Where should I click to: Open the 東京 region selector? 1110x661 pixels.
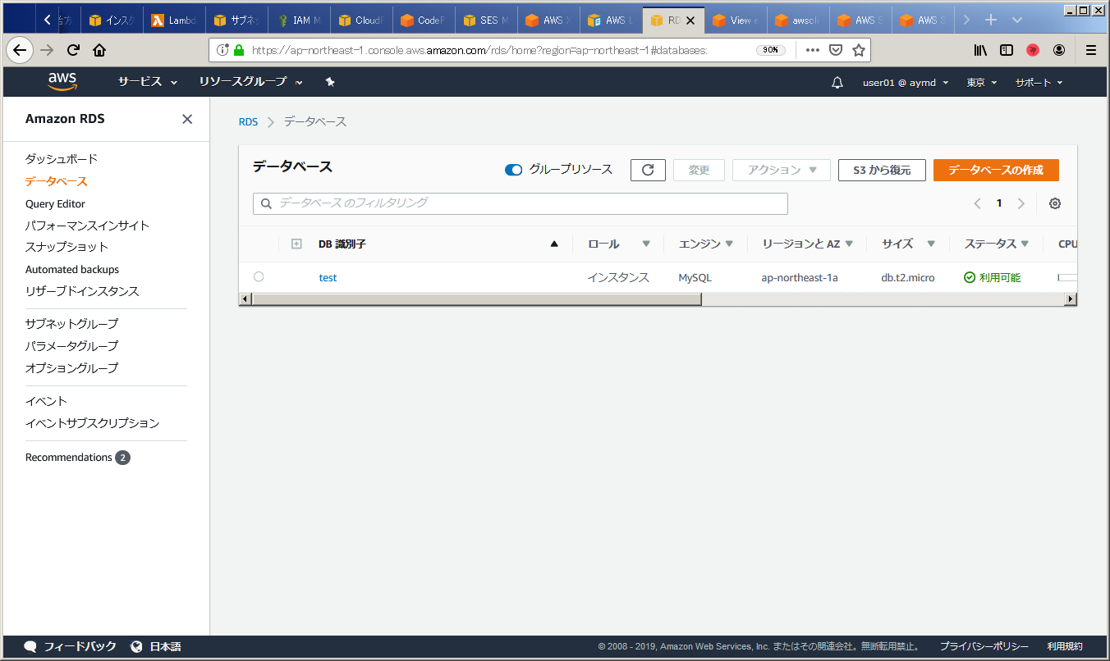(982, 83)
